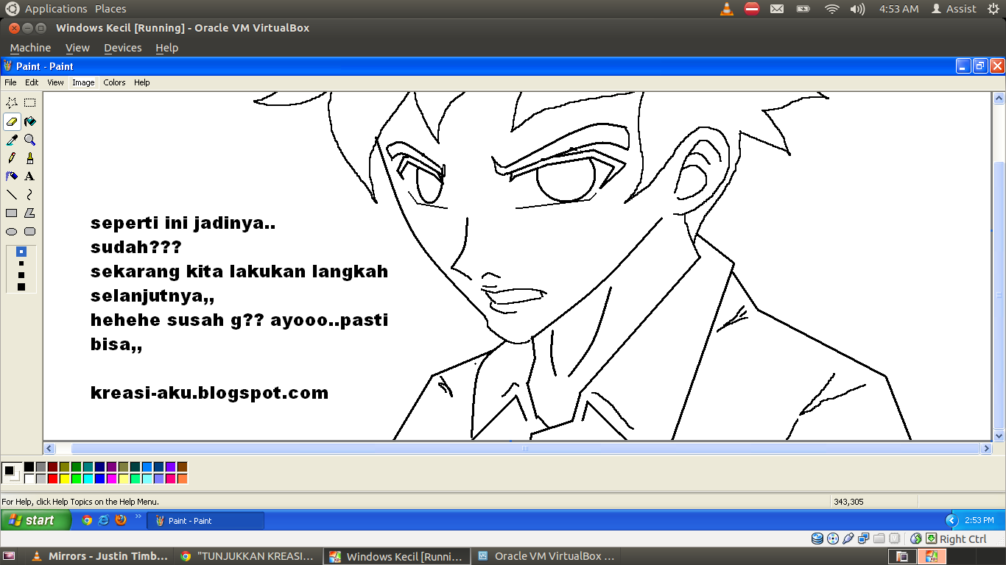Open the VirtualBox View menu
Viewport: 1006px width, 565px height.
click(77, 48)
